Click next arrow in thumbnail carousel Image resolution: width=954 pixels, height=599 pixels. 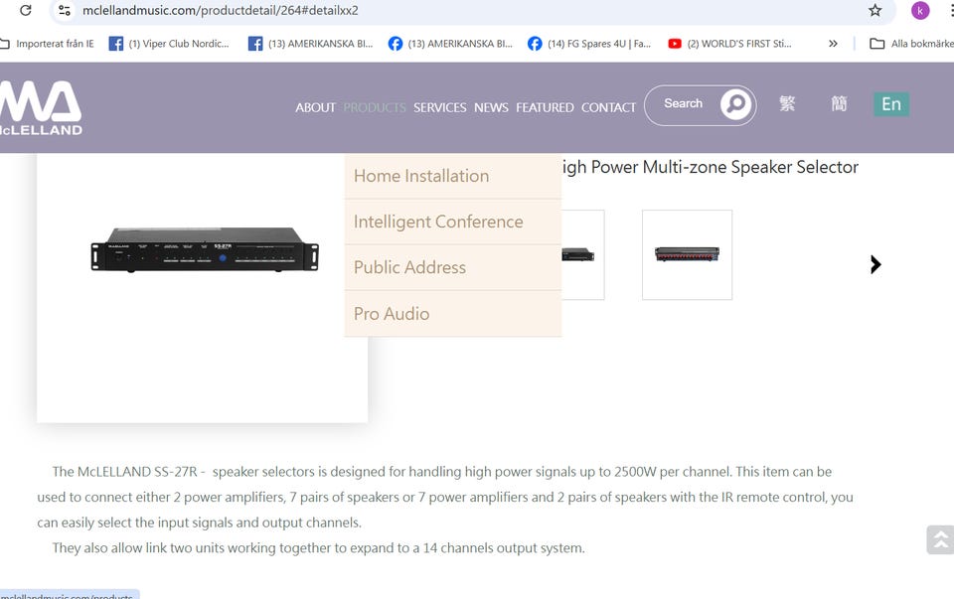point(875,264)
